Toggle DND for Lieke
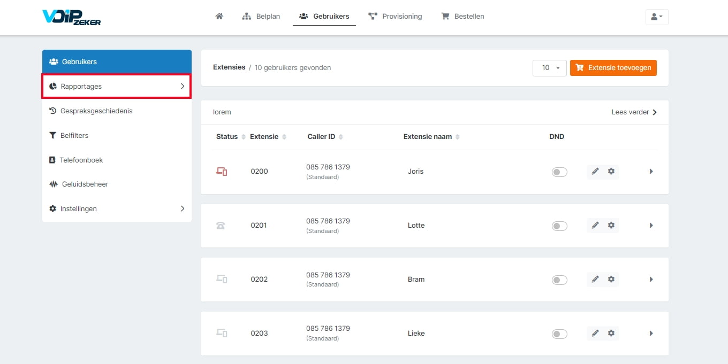728x364 pixels. click(x=559, y=334)
